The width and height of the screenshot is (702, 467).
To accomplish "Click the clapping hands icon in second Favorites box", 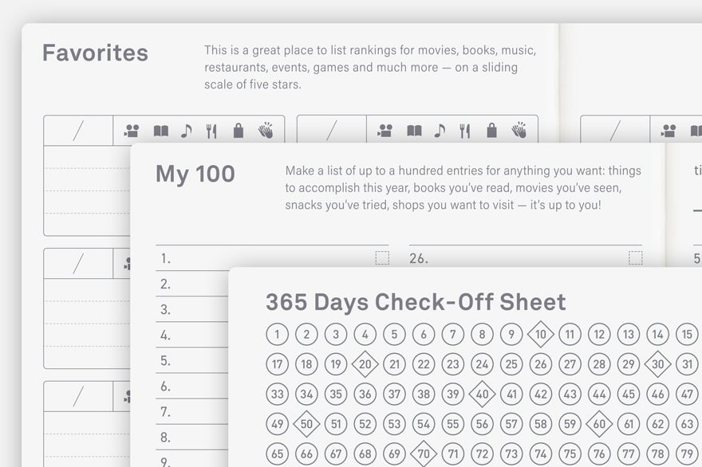I will pyautogui.click(x=519, y=130).
